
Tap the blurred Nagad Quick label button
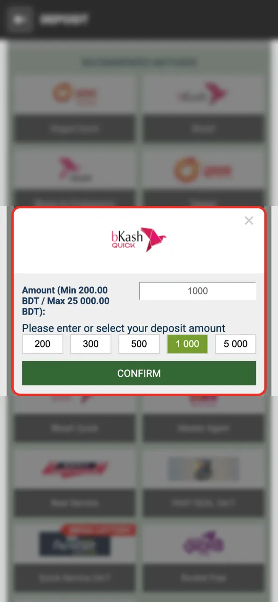click(x=74, y=128)
